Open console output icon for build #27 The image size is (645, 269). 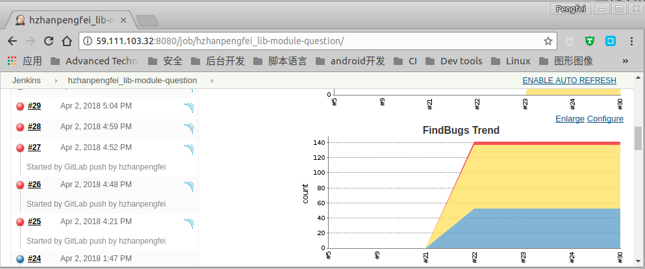coord(189,149)
